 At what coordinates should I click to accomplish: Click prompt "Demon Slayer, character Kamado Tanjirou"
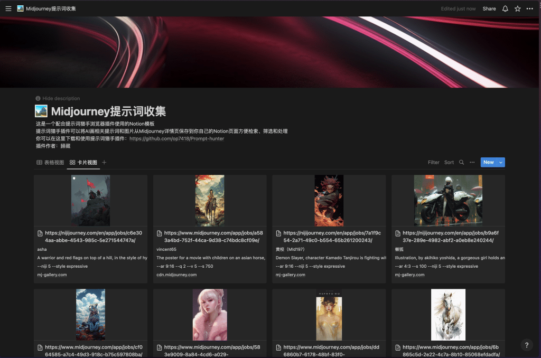[x=331, y=258]
